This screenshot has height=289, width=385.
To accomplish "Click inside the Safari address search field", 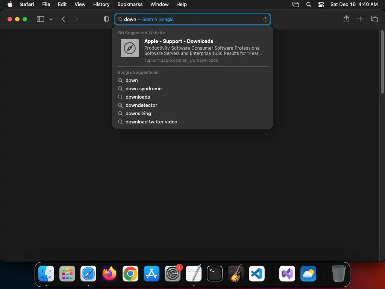I will tap(192, 20).
